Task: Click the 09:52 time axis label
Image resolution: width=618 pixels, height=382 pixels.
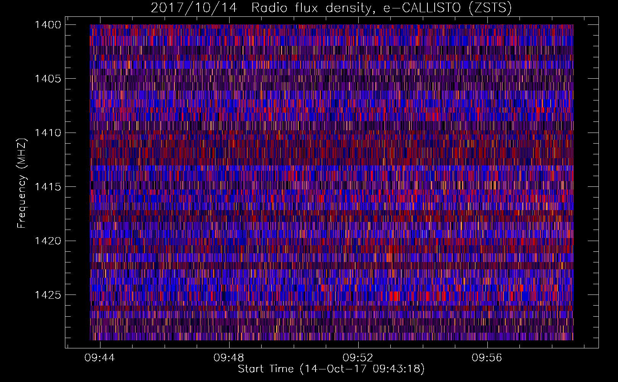Action: click(358, 358)
